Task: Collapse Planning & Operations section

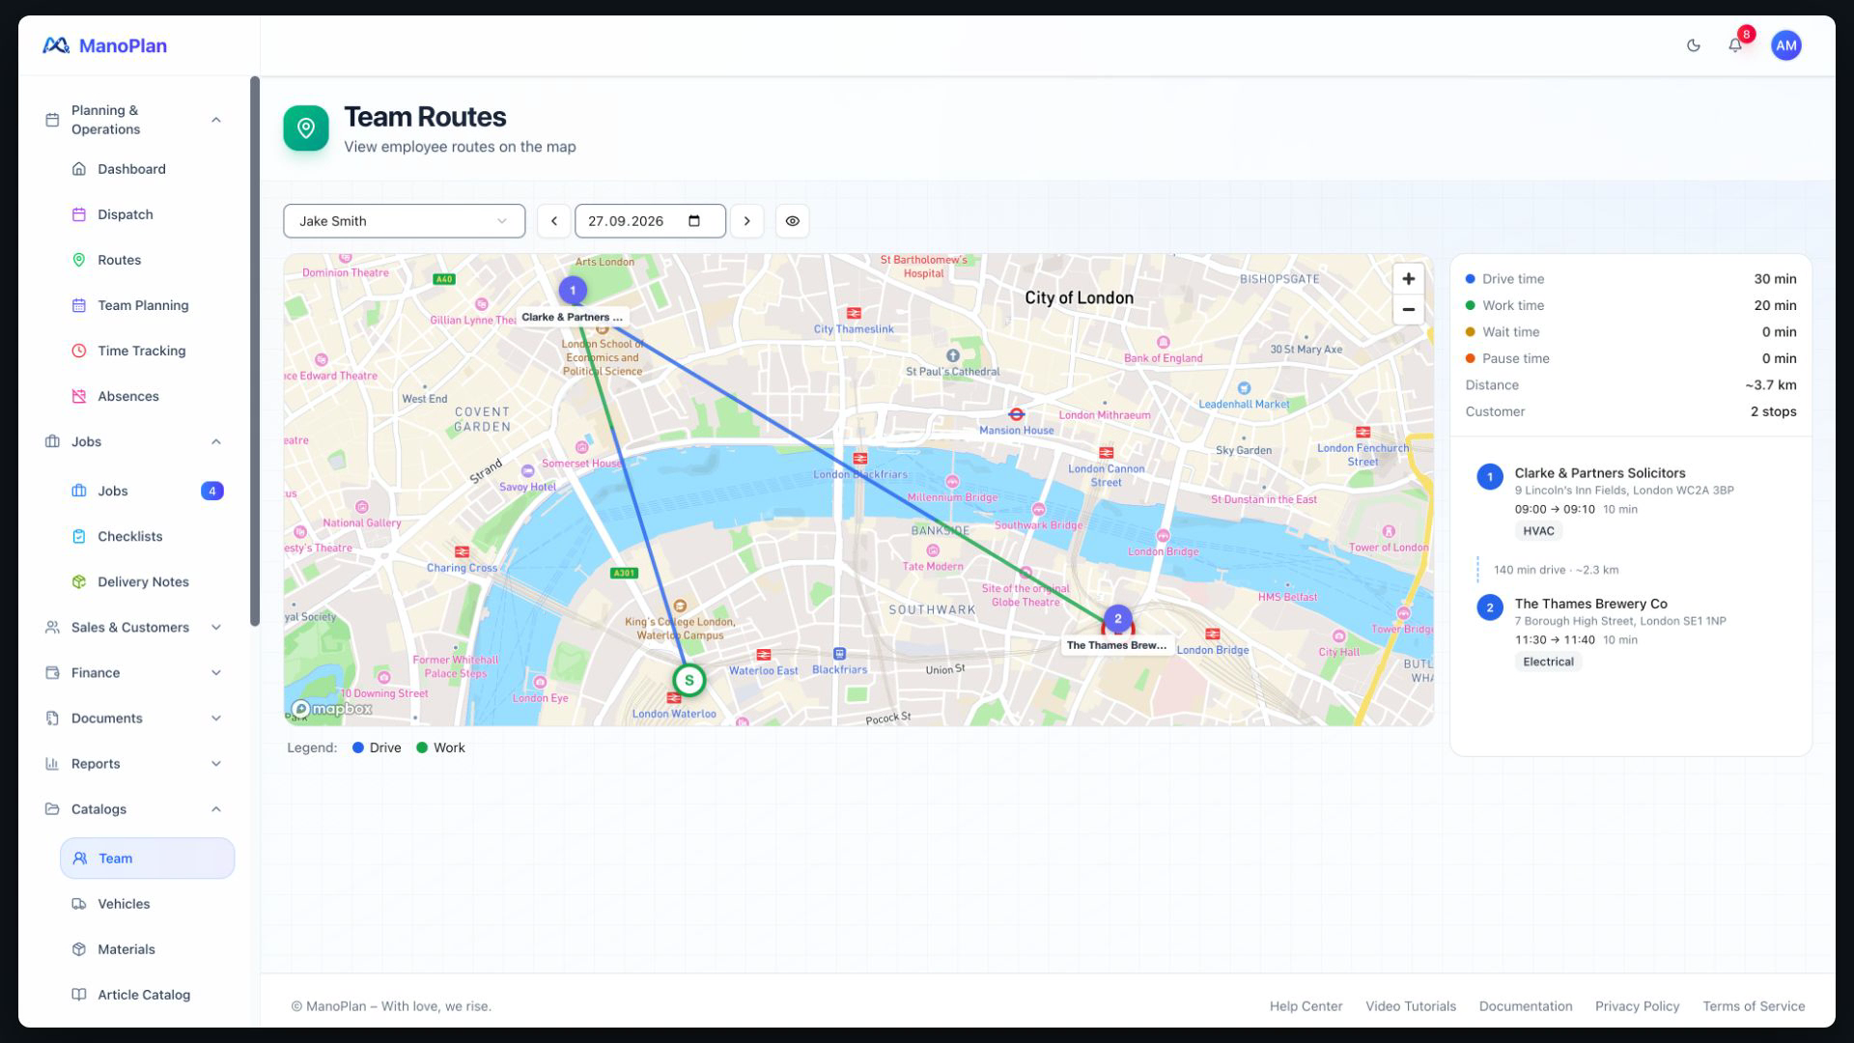Action: (216, 120)
